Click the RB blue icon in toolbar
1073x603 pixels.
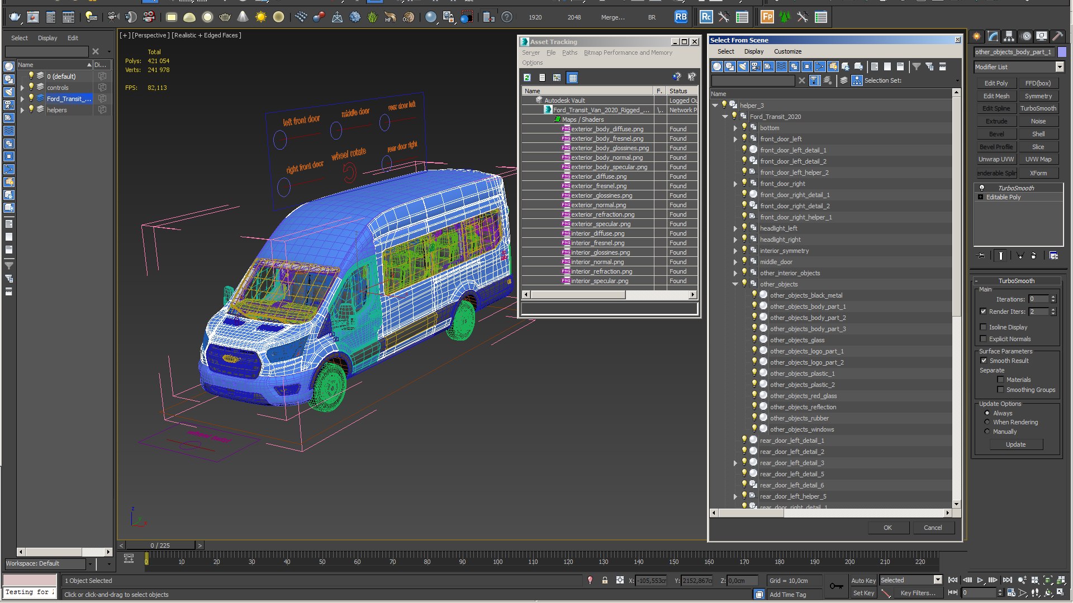coord(681,17)
